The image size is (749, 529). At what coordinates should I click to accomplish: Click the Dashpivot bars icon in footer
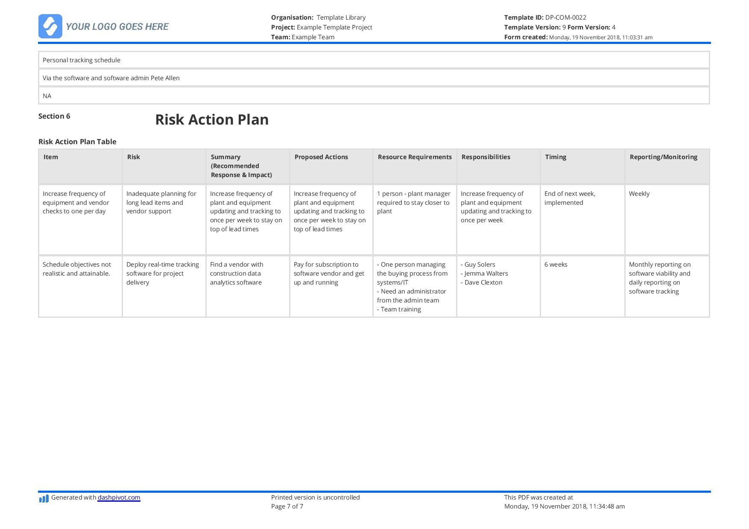click(44, 498)
